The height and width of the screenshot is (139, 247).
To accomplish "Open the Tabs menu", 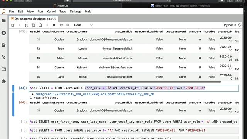I will coord(63,12).
